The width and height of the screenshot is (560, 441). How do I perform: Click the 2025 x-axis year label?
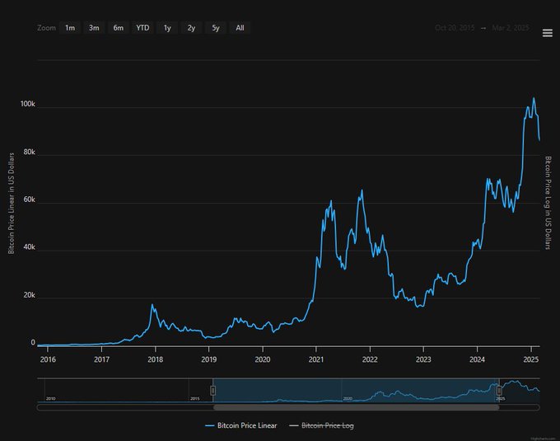coord(530,359)
